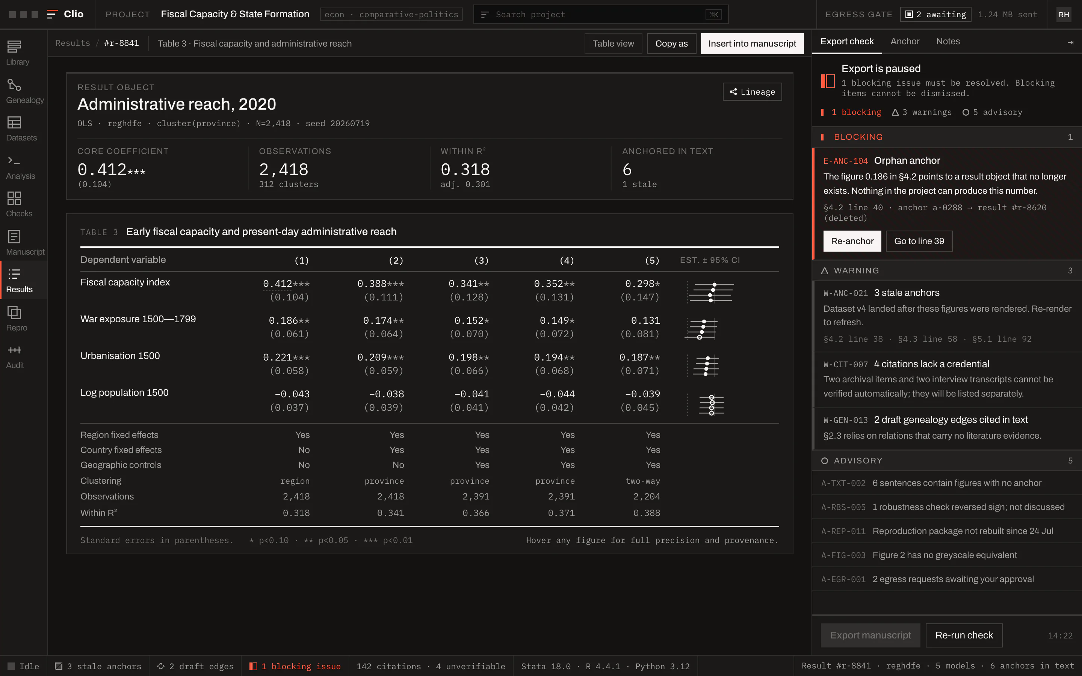
Task: Select the Results sidebar icon
Action: pyautogui.click(x=14, y=274)
